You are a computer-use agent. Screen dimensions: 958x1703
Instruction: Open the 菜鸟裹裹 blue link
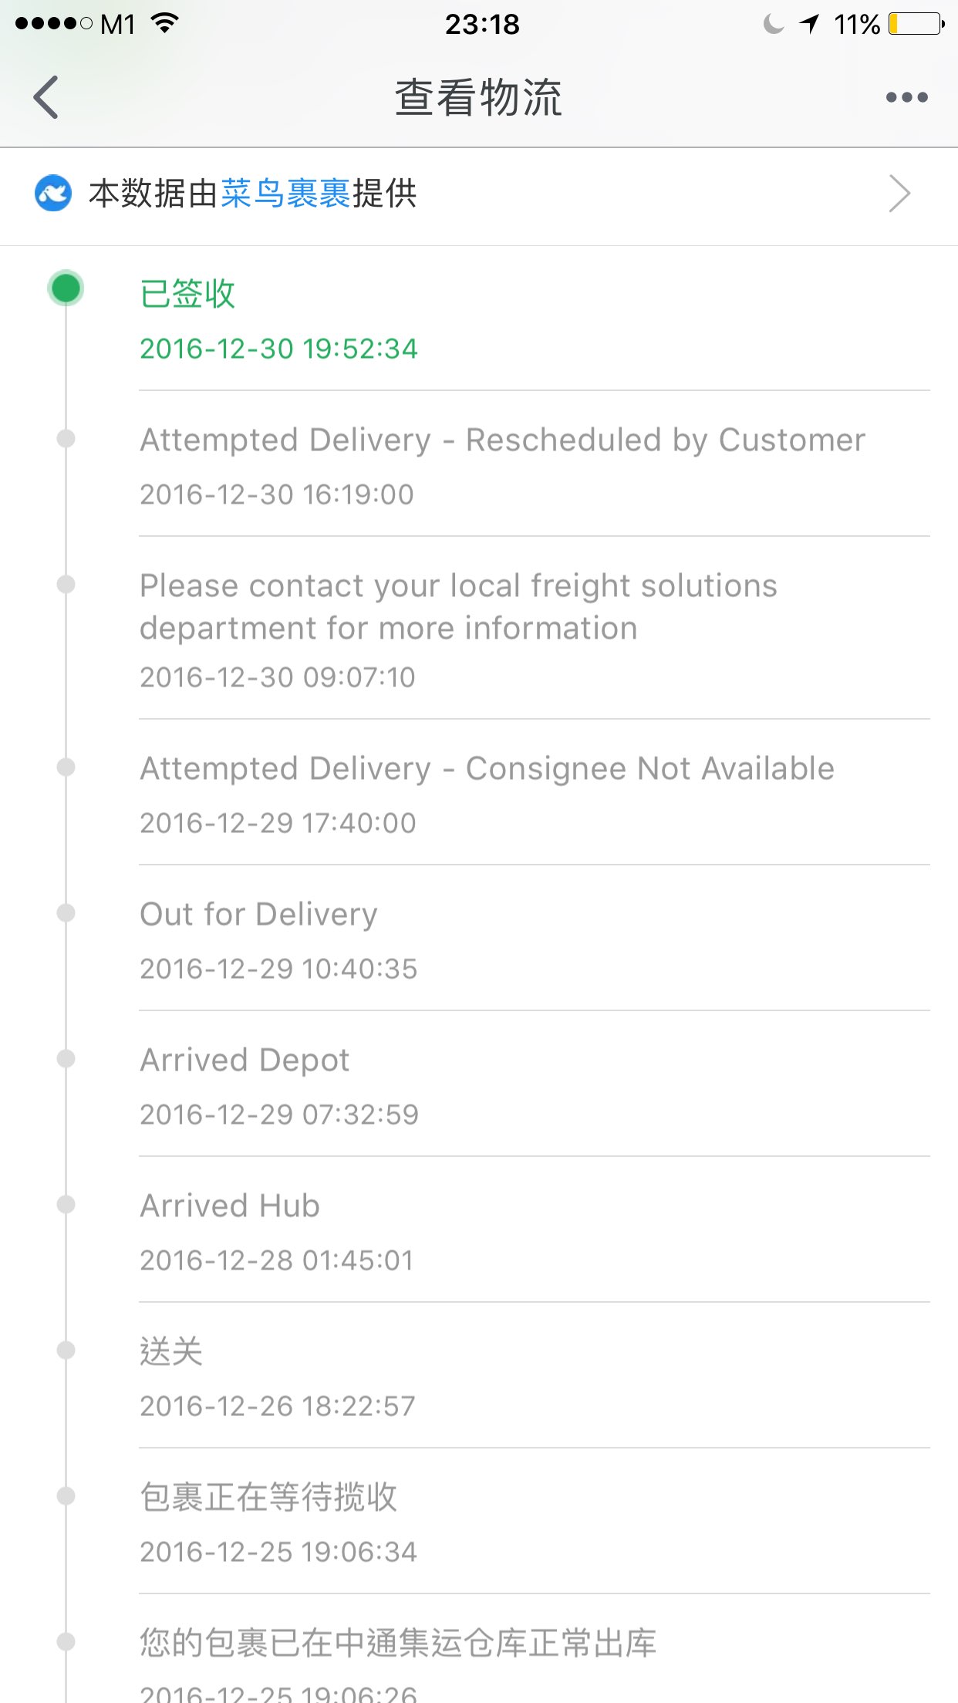[285, 194]
